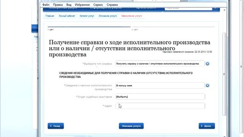Open the Сервис menu
The height and width of the screenshot is (137, 244).
pyautogui.click(x=98, y=5)
